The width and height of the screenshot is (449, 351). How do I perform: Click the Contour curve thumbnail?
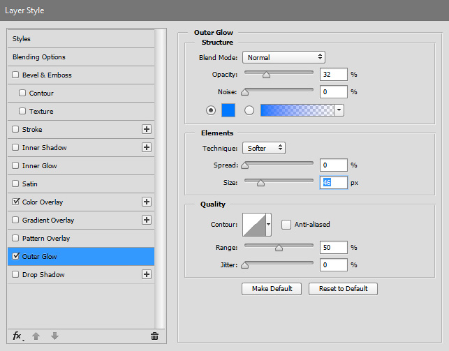(x=254, y=225)
